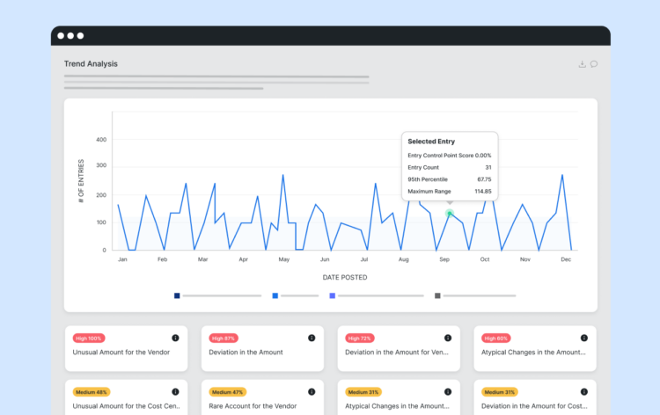This screenshot has height=415, width=660.
Task: Click the High 87% risk badge
Action: (x=224, y=338)
